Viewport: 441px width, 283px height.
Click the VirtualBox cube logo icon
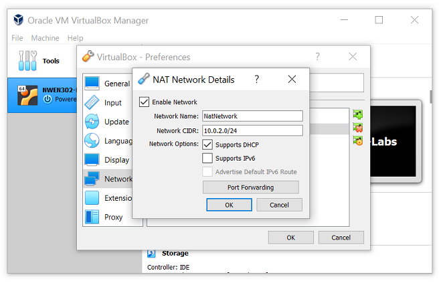point(19,20)
